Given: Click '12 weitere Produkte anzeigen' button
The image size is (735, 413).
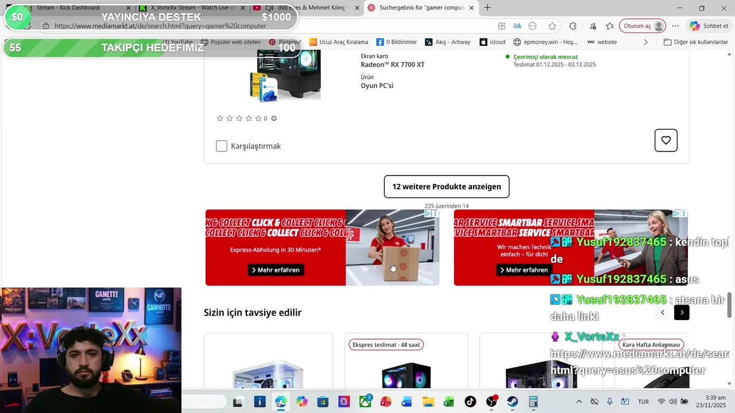Looking at the screenshot, I should [x=447, y=186].
